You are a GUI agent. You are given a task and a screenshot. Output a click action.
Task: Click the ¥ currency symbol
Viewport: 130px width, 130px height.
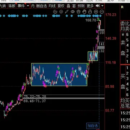point(123,35)
